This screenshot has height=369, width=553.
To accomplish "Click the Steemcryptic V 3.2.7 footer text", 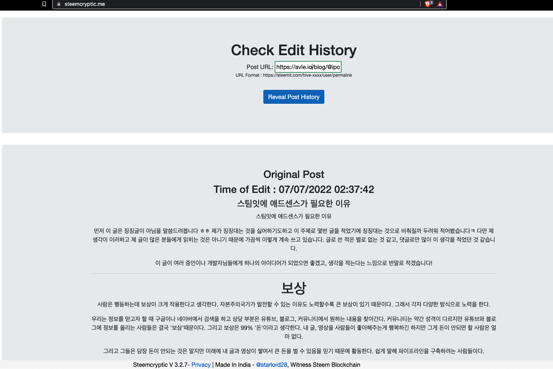I will pyautogui.click(x=161, y=365).
